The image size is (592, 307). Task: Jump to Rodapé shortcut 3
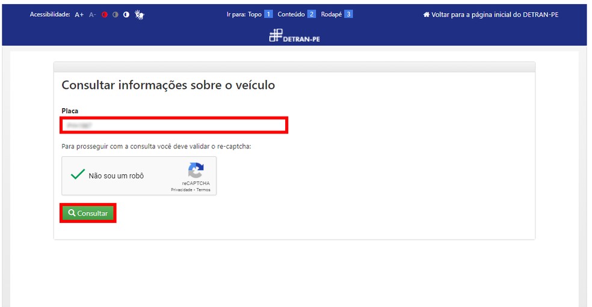tap(348, 14)
